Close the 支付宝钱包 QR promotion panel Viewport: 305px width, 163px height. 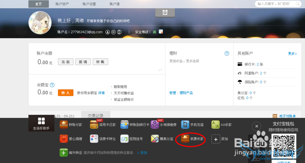click(257, 126)
